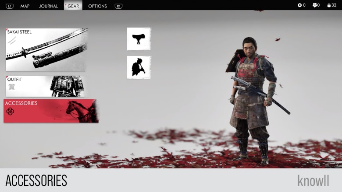Screen dimensions: 342x192
Task: Click the charm flower icon under Accessories
Action: [10, 112]
